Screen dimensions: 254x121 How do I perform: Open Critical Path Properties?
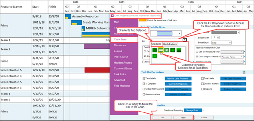[178, 89]
